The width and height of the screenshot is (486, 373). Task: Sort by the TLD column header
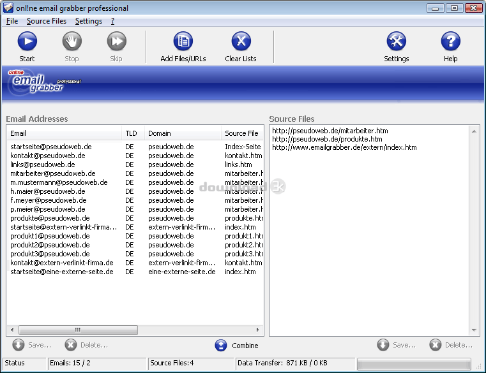point(133,133)
